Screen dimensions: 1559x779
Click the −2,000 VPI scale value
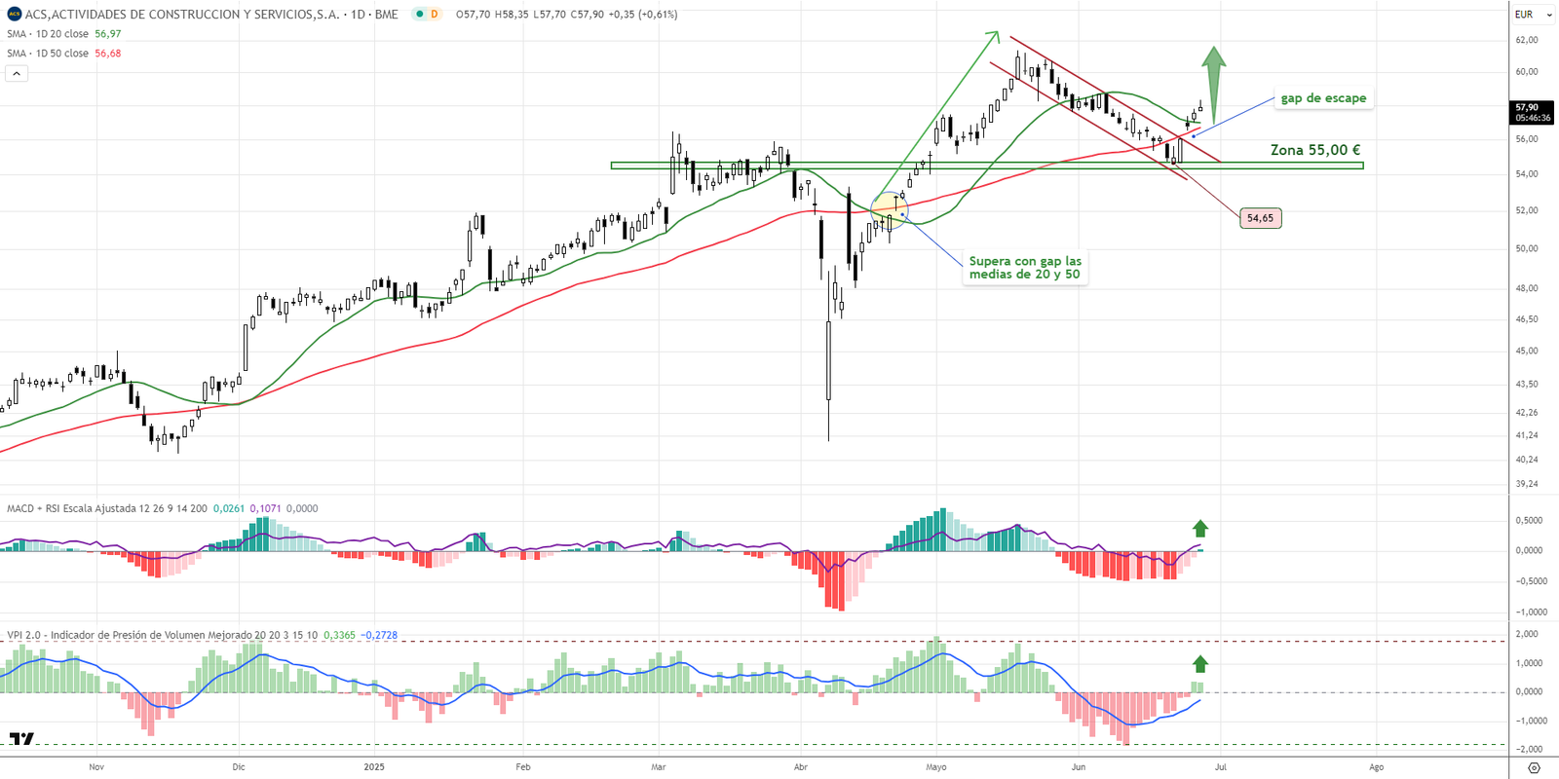click(1528, 750)
